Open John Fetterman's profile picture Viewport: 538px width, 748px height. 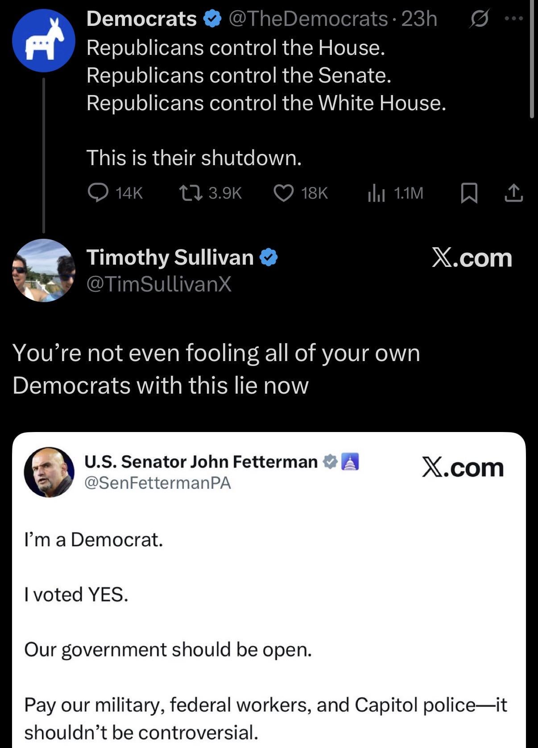pyautogui.click(x=49, y=472)
